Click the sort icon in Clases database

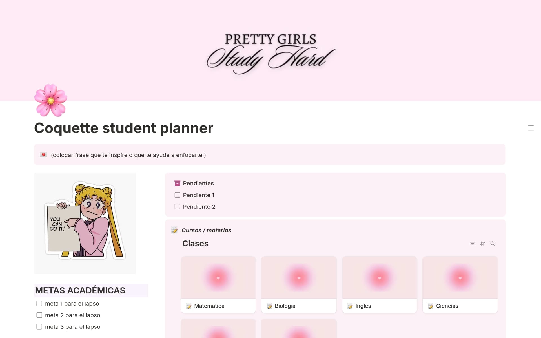482,244
